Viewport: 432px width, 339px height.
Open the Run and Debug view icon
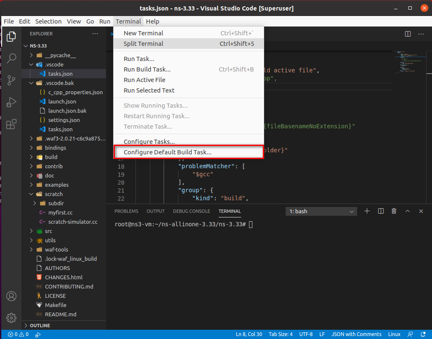tap(11, 102)
